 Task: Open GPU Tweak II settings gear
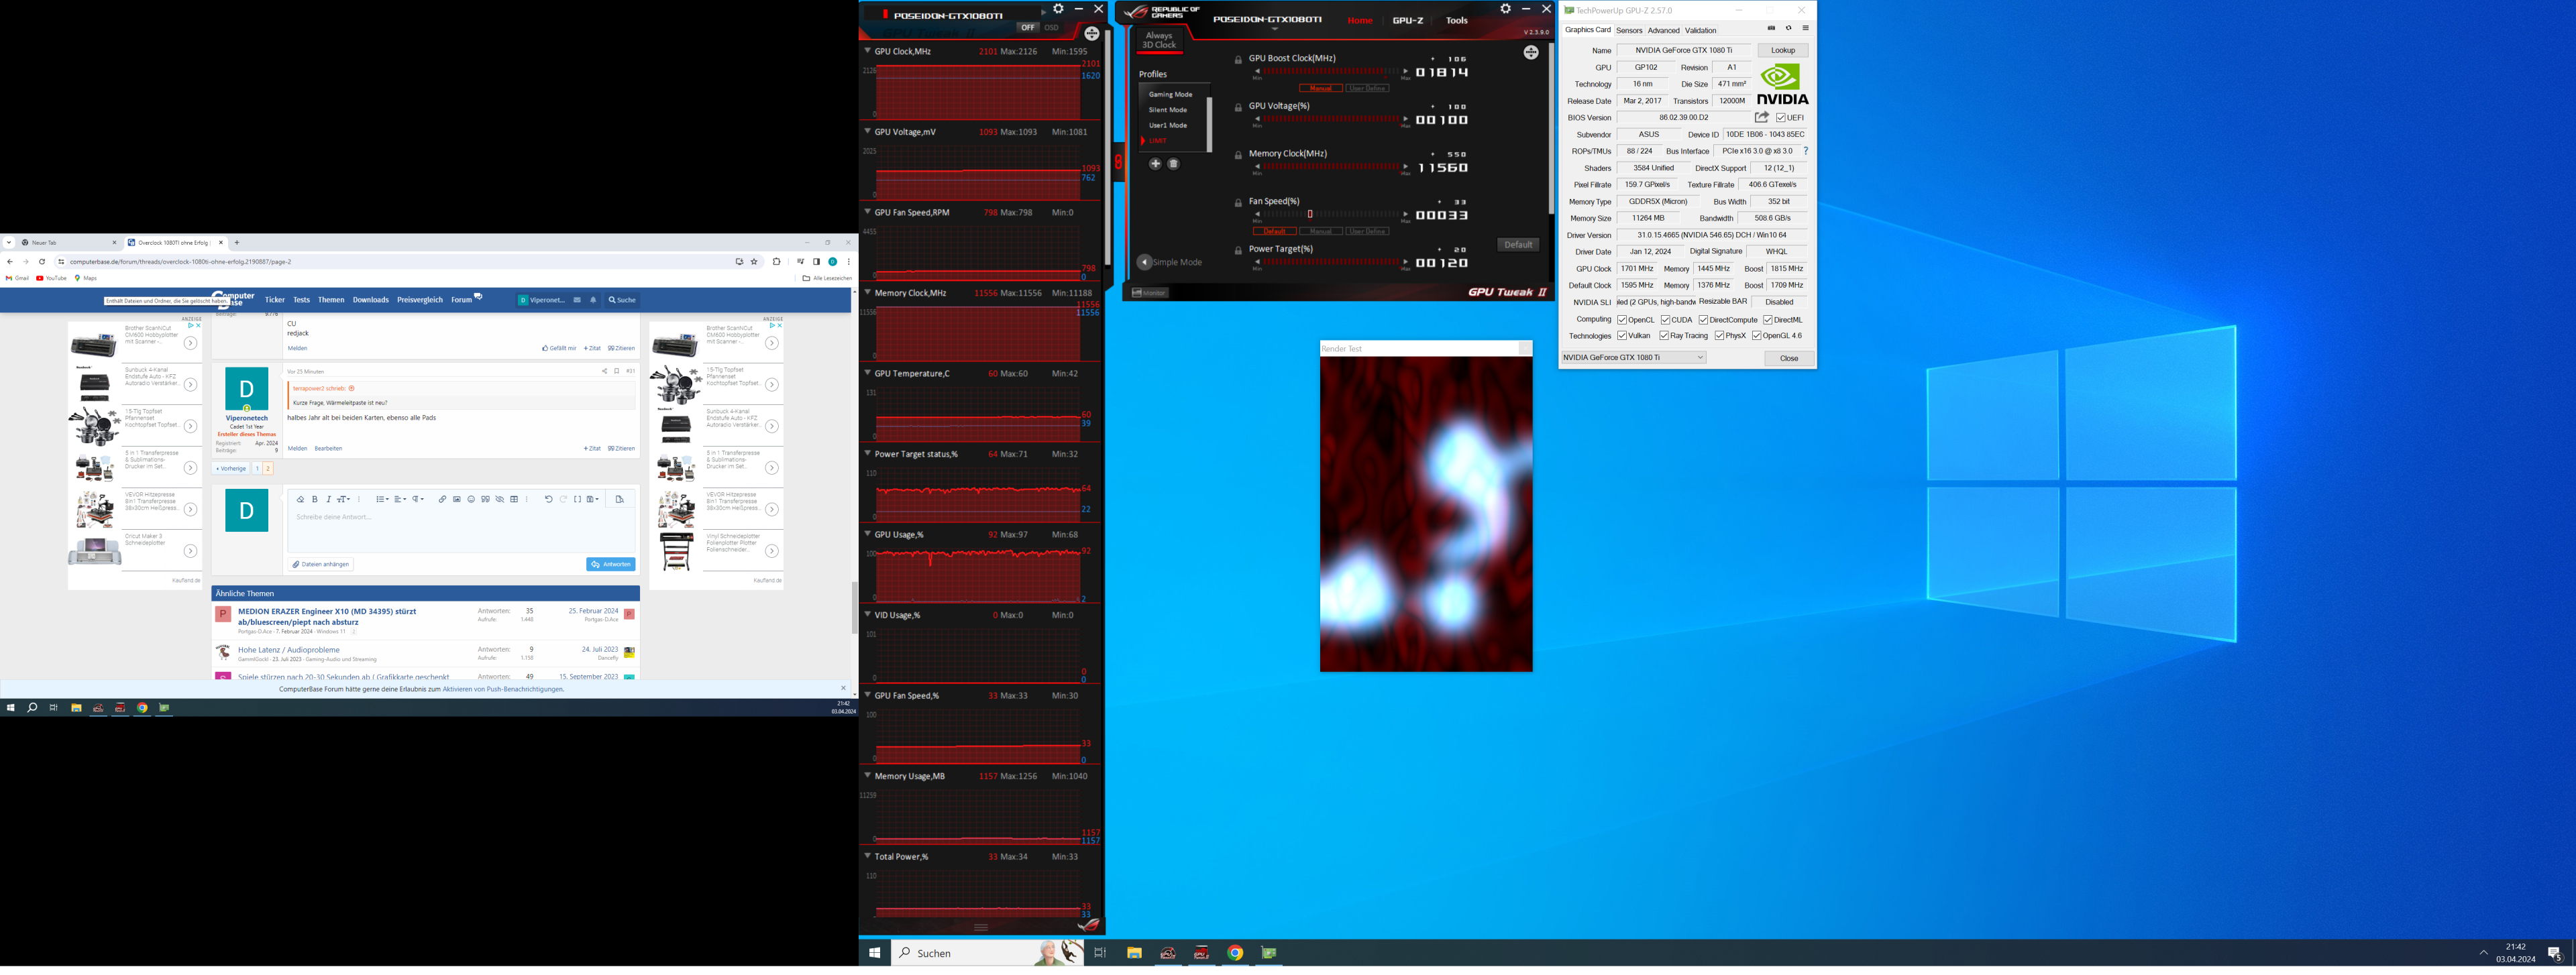point(1505,9)
